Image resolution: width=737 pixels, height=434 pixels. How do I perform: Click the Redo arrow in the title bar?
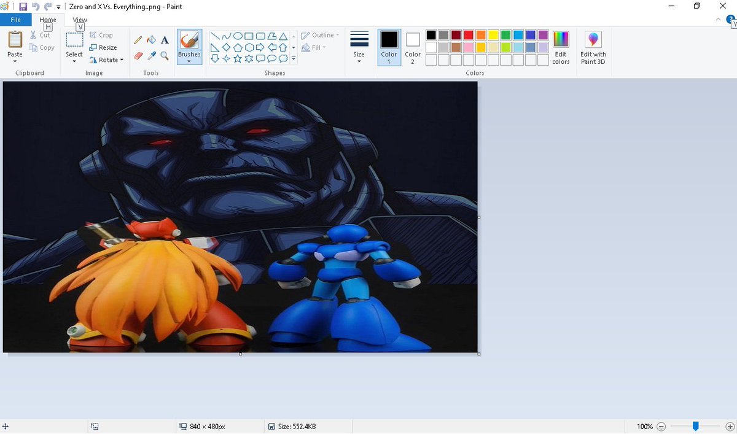47,7
